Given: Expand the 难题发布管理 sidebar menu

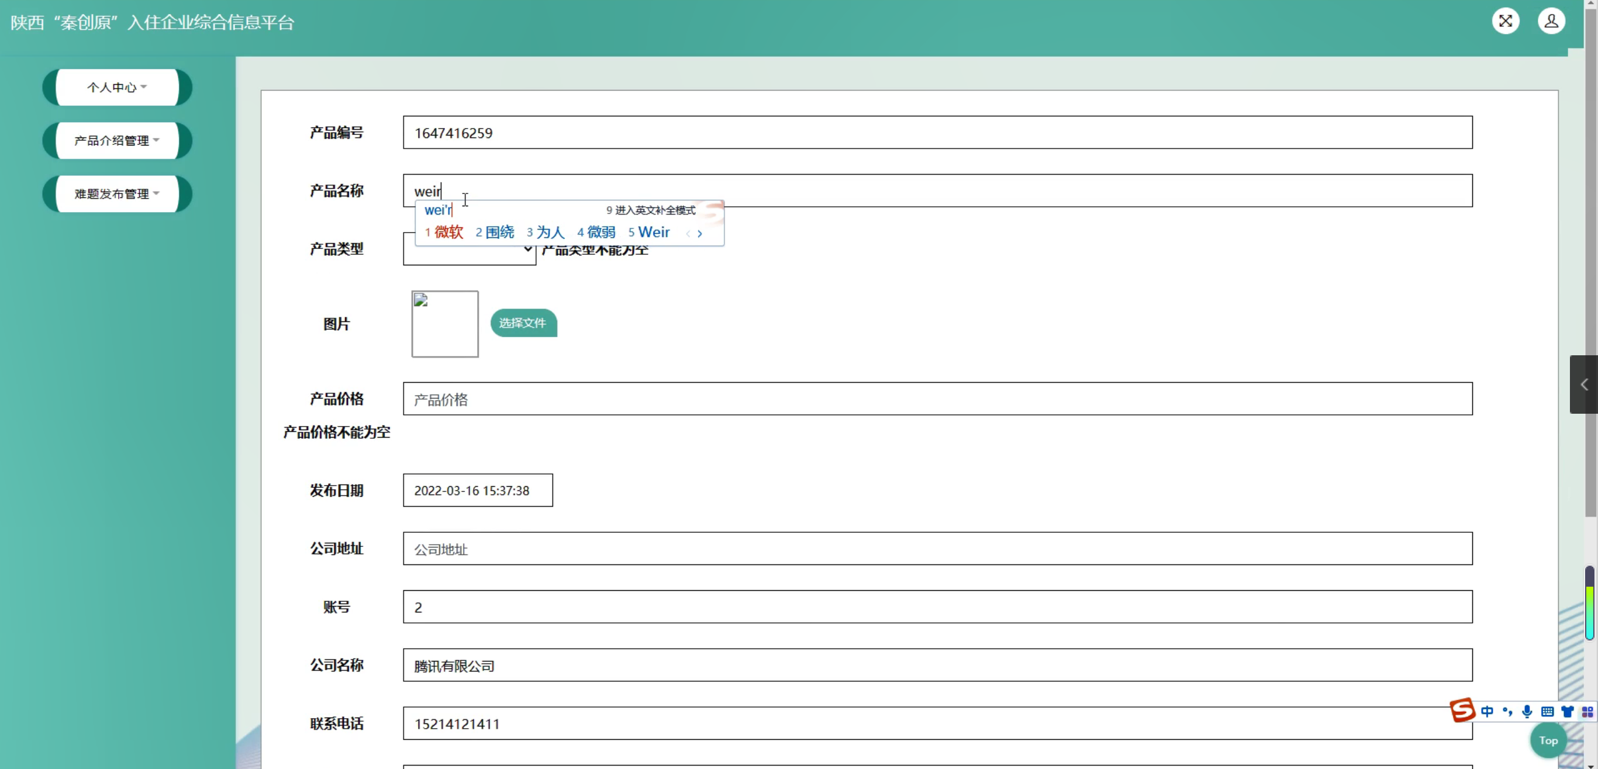Looking at the screenshot, I should coord(116,194).
